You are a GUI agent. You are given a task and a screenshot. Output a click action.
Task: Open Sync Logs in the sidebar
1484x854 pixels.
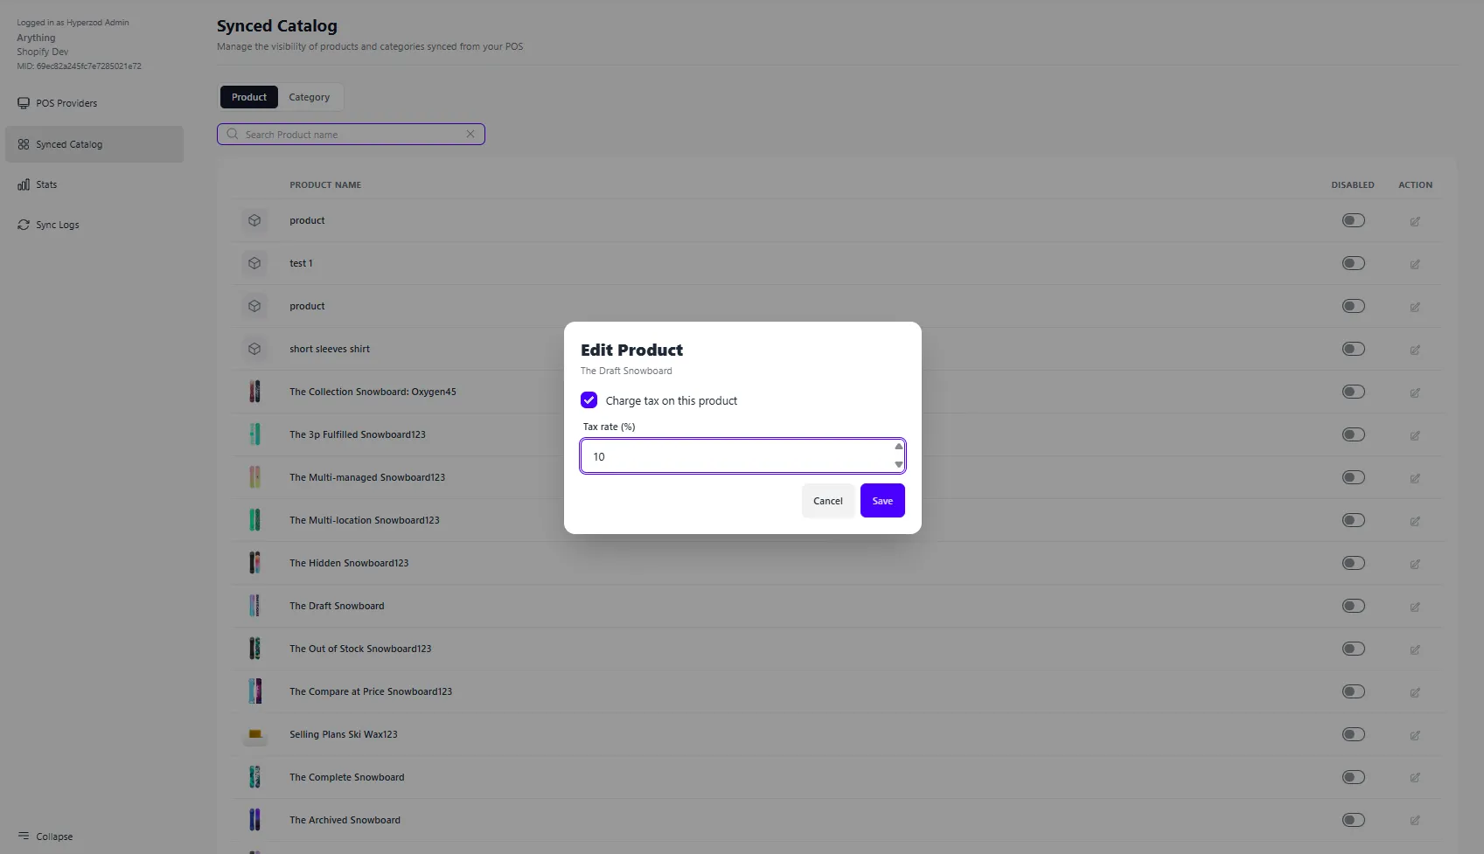[x=94, y=225]
